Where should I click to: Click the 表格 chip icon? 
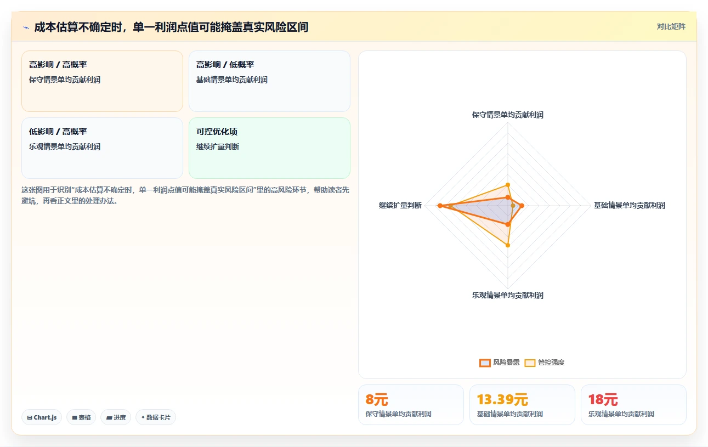pyautogui.click(x=75, y=418)
